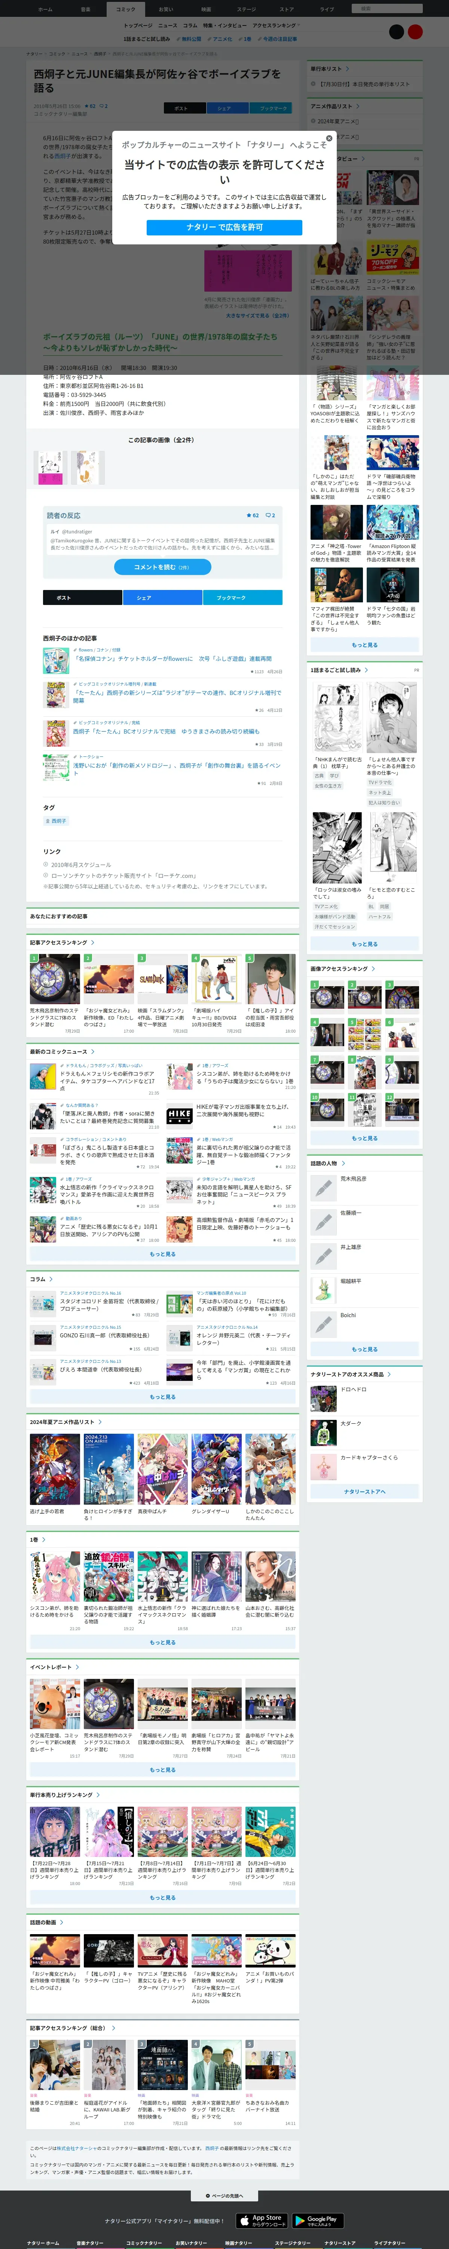The height and width of the screenshot is (2249, 449).
Task: Expand the 話題の動画 section chevron
Action: pos(62,1922)
